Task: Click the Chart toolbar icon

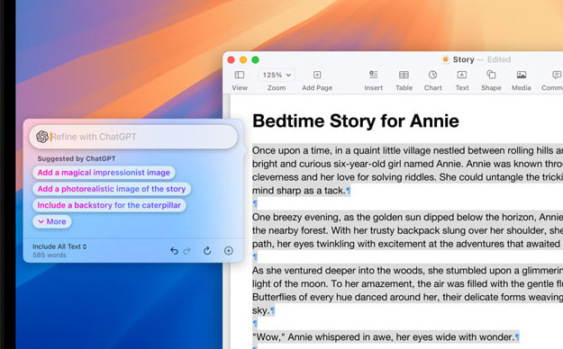Action: click(x=432, y=75)
